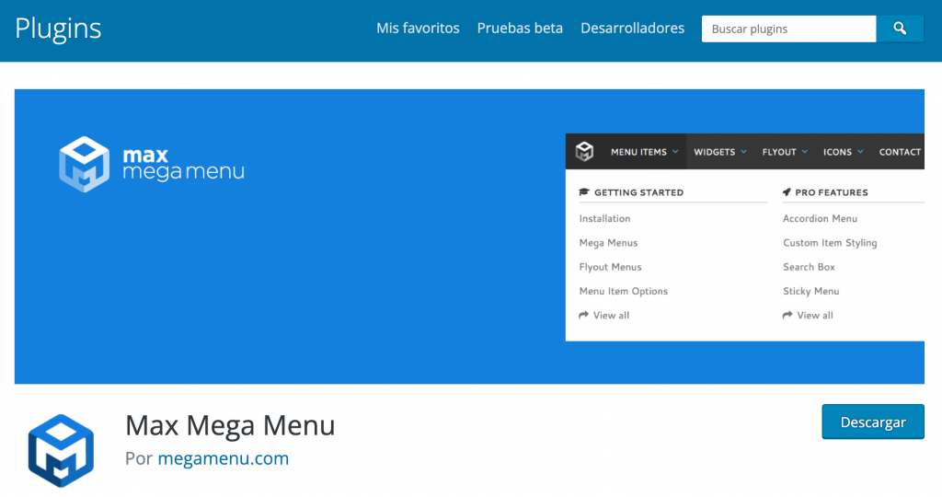Screen dimensions: 942x497
Task: Expand the Widgets chevron
Action: (x=743, y=152)
